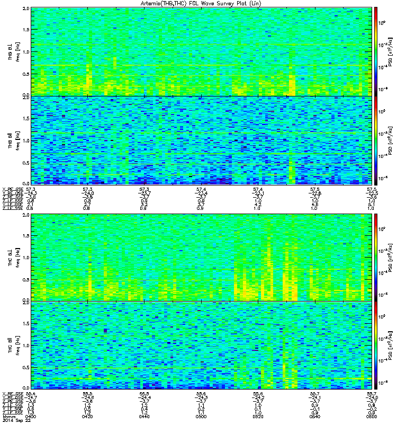Select the THB B-perpendicular PSD color bar
397x424 pixels.
375,51
